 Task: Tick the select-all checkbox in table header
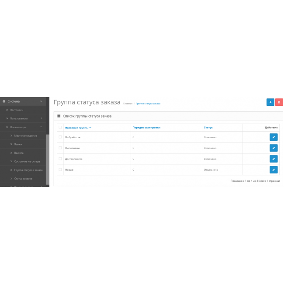tap(60, 128)
